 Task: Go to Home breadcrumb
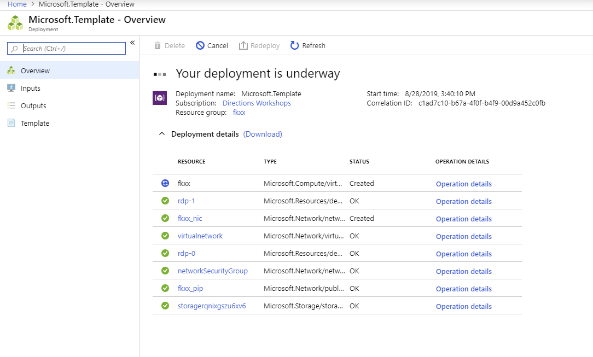pos(17,4)
